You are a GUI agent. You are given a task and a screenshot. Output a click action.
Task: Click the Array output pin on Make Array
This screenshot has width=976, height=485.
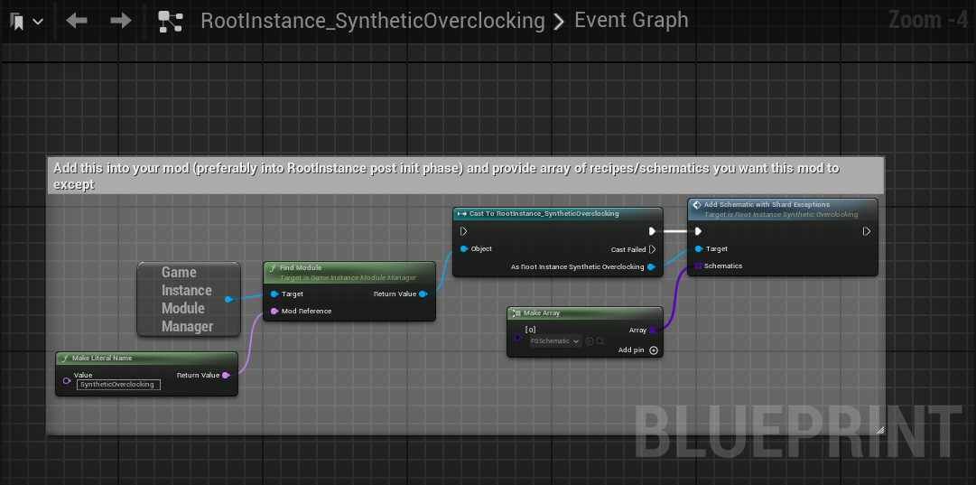[x=653, y=330]
